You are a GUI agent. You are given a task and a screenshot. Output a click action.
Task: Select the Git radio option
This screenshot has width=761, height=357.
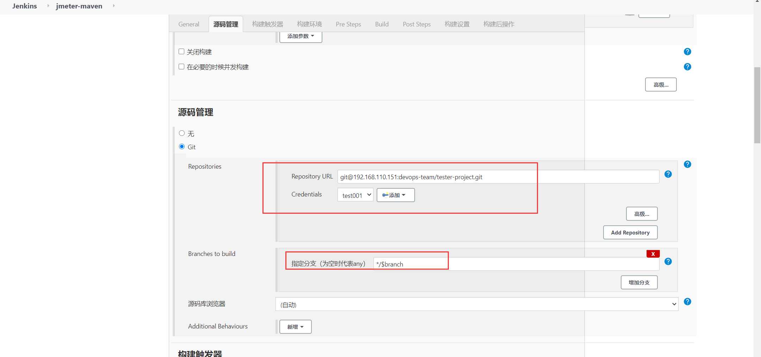[x=182, y=146]
